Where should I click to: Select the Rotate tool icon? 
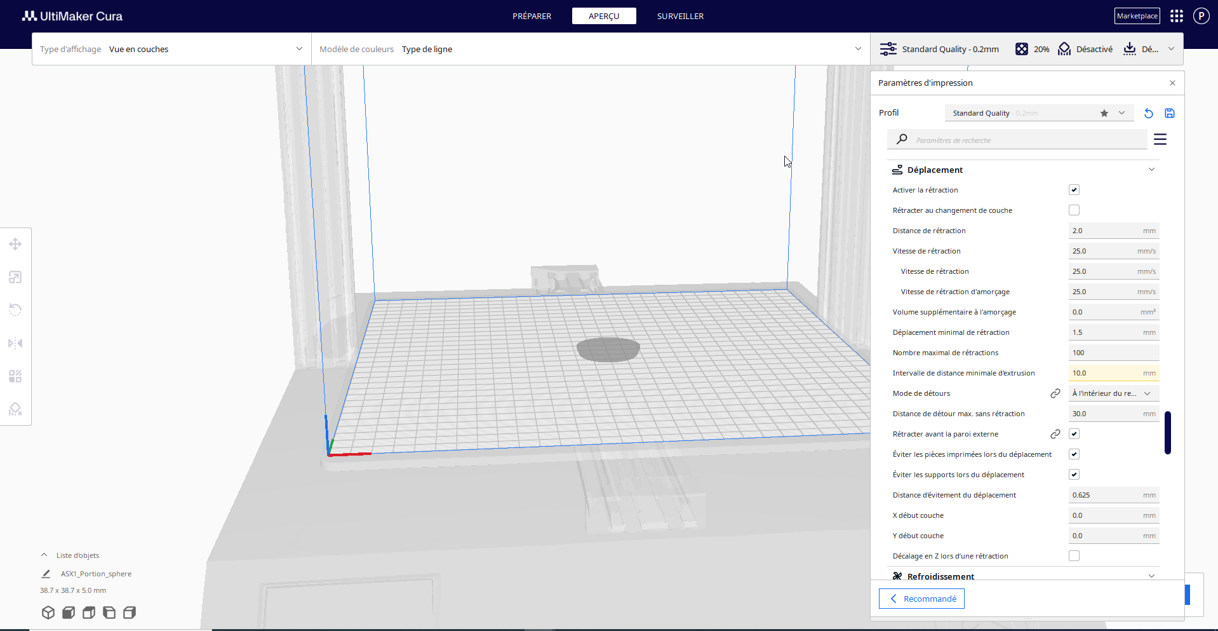pos(15,310)
